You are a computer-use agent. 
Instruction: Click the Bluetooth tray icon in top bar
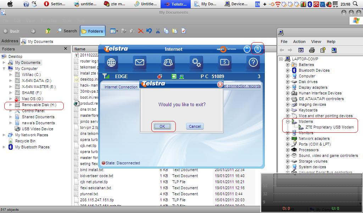[x=310, y=4]
